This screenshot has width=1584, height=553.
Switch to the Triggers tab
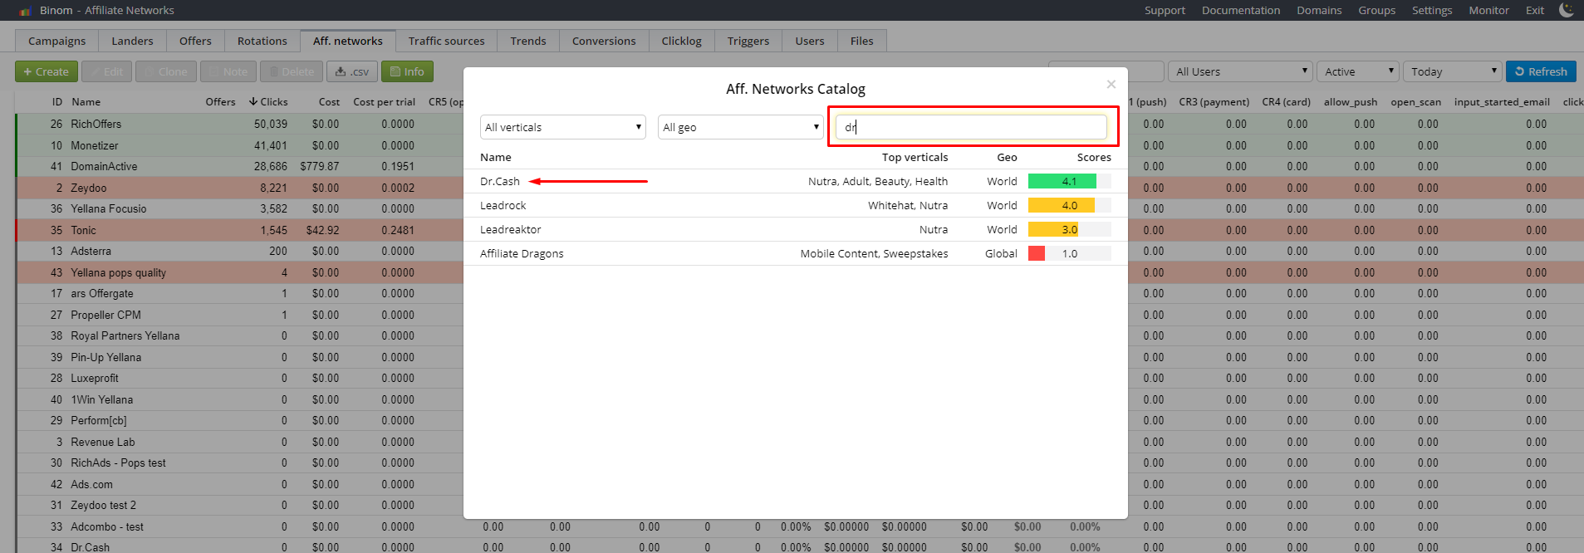pyautogui.click(x=748, y=41)
